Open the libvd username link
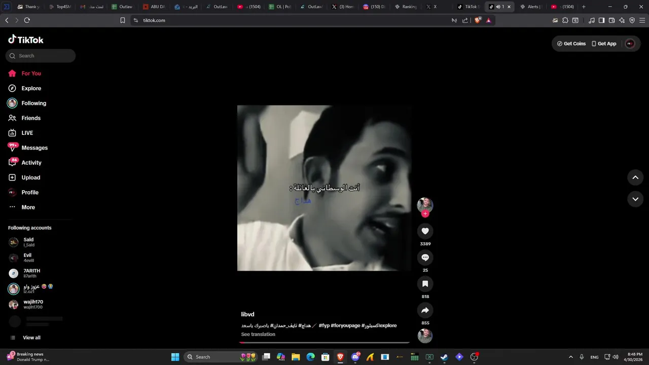 pyautogui.click(x=247, y=314)
